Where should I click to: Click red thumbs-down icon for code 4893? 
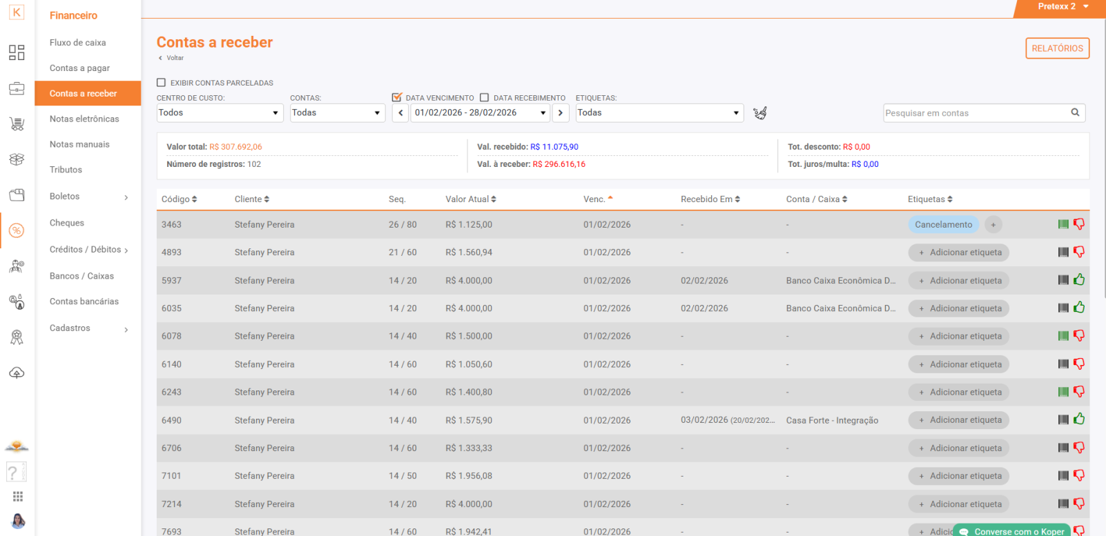tap(1079, 252)
